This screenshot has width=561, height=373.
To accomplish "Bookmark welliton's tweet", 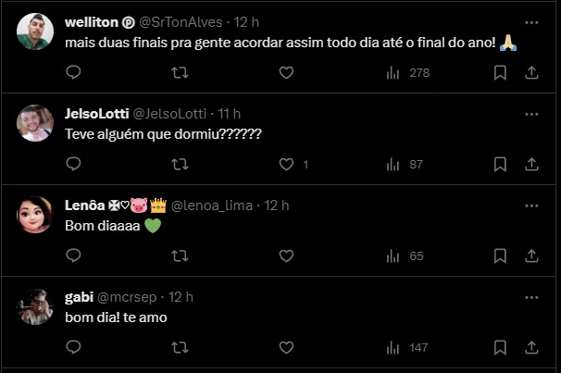I will click(x=500, y=73).
